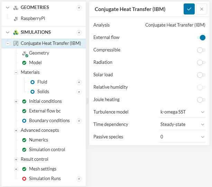Enable the Compressible toggle
Screen dimensions: 212x187
tap(201, 50)
